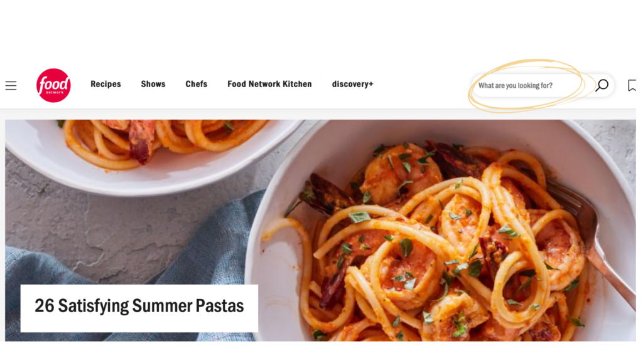Open saved items via bookmark icon
643x361 pixels.
[632, 85]
